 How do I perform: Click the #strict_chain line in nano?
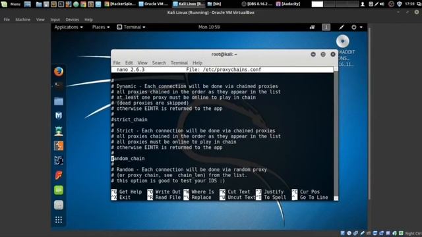click(x=129, y=120)
